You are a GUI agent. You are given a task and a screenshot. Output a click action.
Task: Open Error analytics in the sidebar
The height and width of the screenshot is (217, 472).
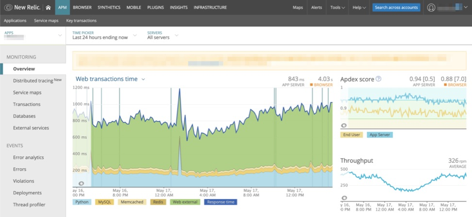click(29, 158)
